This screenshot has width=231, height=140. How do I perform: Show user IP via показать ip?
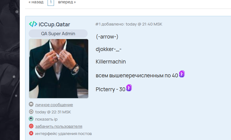46,119
